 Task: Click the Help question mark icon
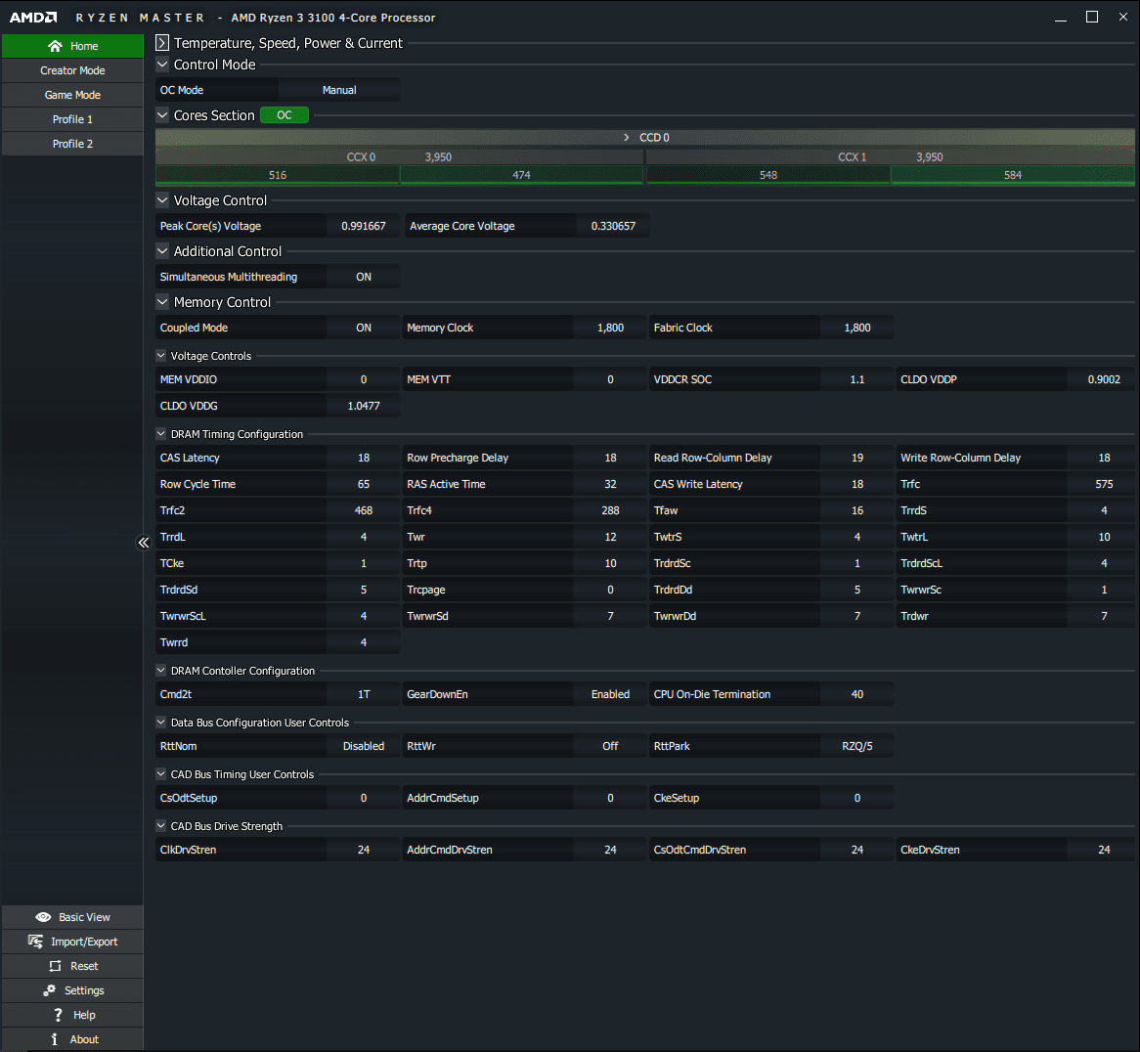coord(58,1015)
